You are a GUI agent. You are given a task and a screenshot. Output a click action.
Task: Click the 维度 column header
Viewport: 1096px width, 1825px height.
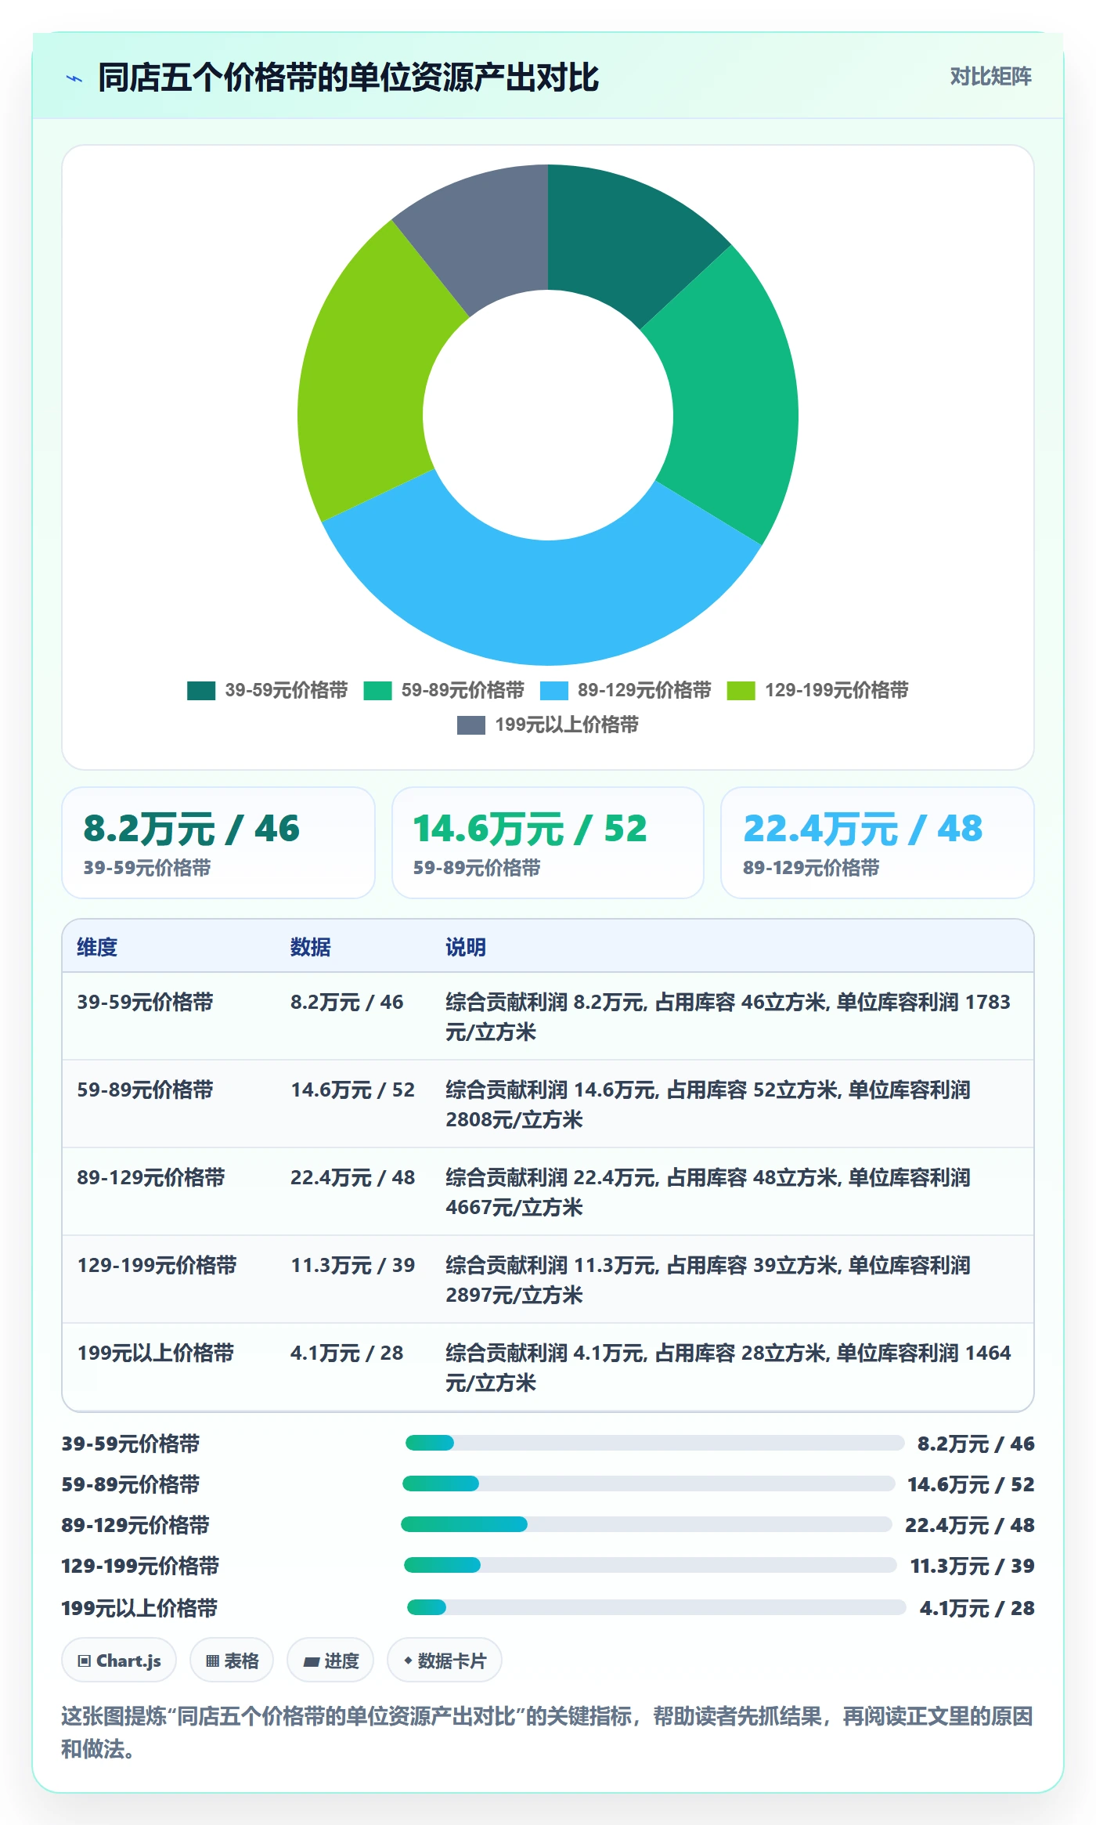tap(97, 947)
